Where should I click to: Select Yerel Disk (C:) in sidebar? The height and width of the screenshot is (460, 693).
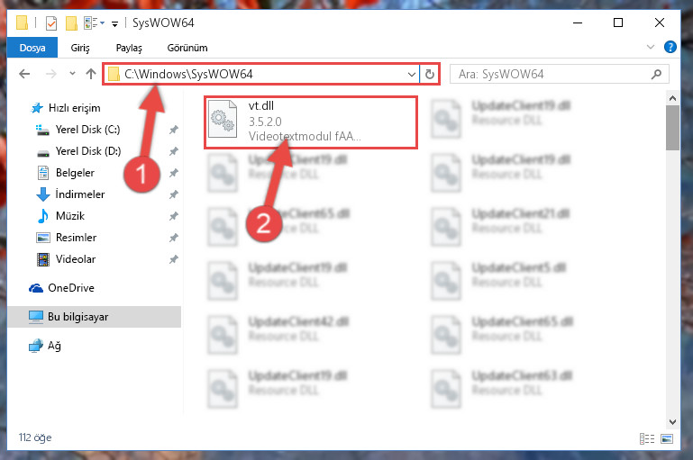click(87, 130)
